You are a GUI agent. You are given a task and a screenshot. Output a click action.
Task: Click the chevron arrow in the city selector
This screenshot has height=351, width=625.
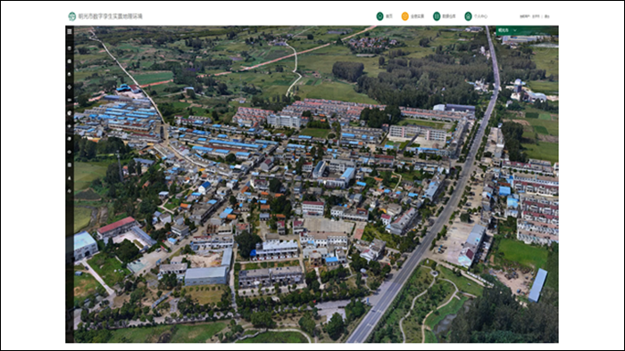[515, 30]
